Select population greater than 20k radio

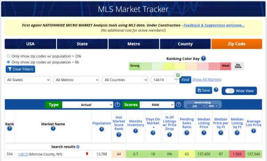8,56
